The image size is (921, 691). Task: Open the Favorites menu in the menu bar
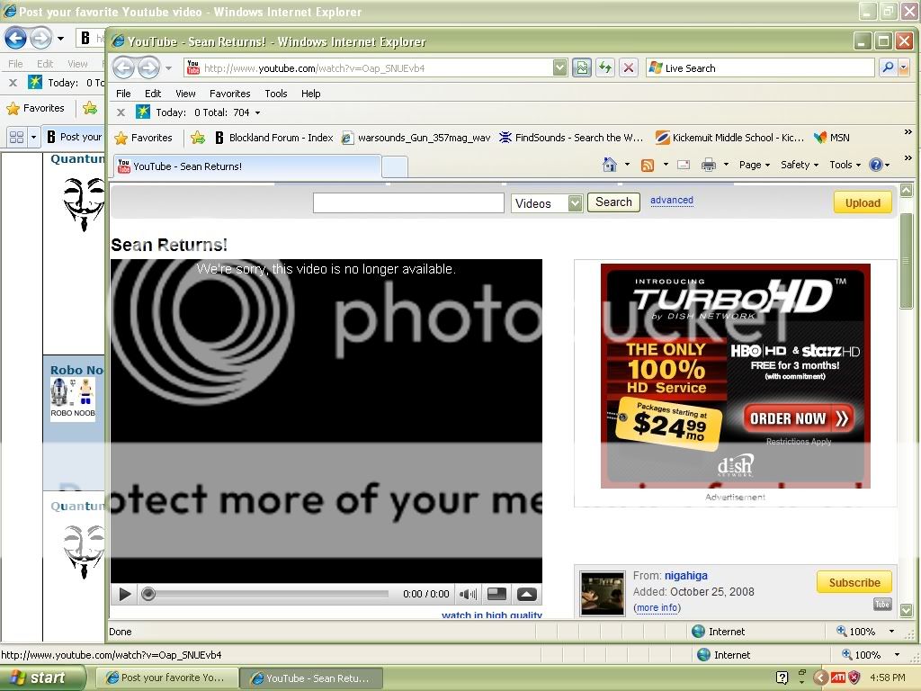click(x=229, y=94)
